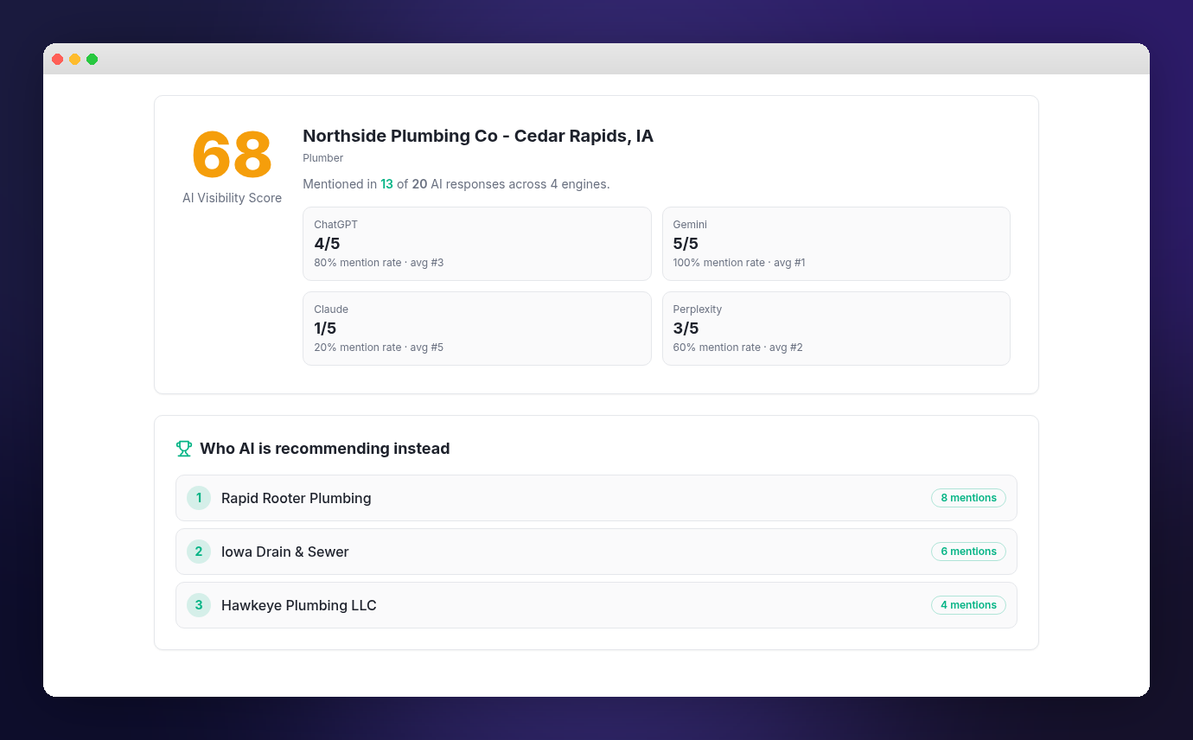The width and height of the screenshot is (1193, 740).
Task: Click the 8 mentions badge
Action: click(x=968, y=498)
